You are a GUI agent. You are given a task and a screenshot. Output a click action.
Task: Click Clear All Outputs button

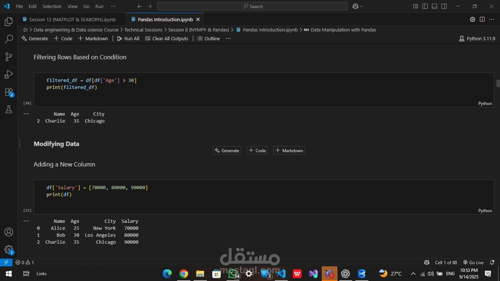[167, 38]
